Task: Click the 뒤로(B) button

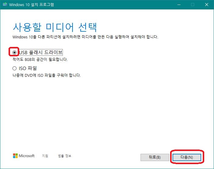Action: click(x=155, y=157)
